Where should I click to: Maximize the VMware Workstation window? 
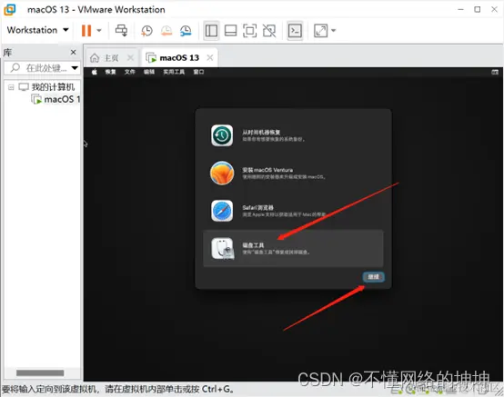click(478, 9)
